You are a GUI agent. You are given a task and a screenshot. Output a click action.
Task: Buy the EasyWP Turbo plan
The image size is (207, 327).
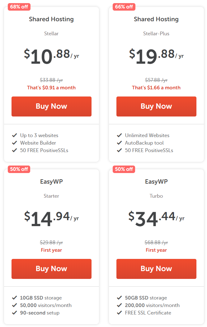(x=156, y=269)
